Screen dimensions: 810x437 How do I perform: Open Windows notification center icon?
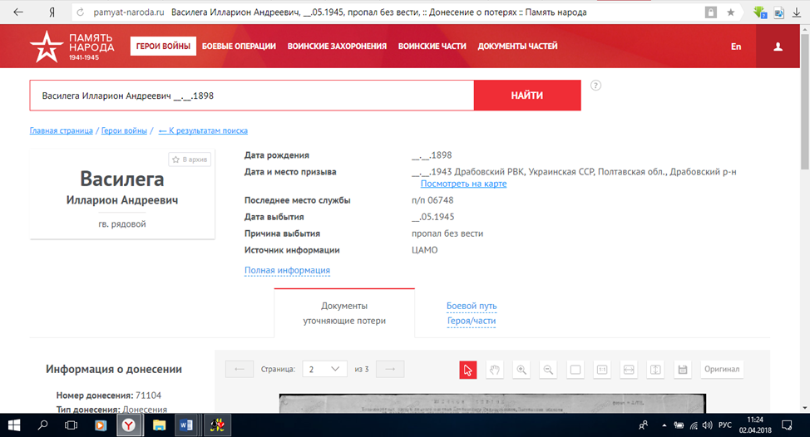point(787,425)
